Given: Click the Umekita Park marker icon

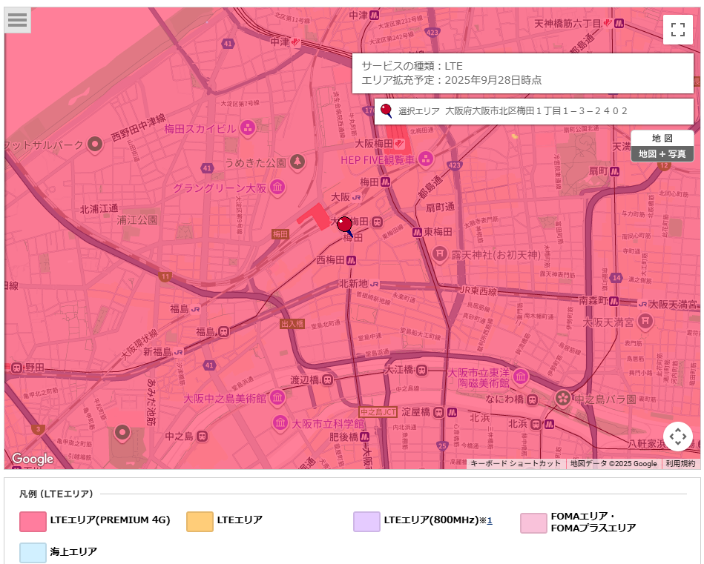Looking at the screenshot, I should (x=297, y=161).
